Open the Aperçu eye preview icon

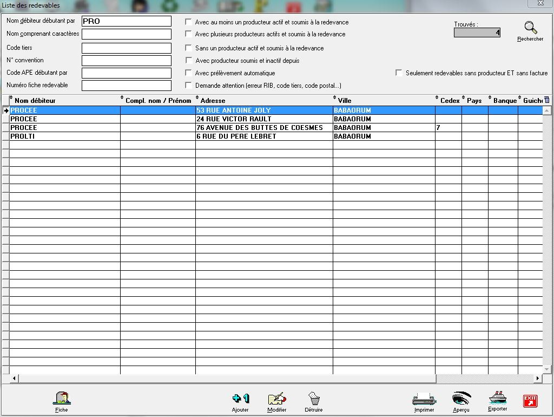click(x=461, y=399)
